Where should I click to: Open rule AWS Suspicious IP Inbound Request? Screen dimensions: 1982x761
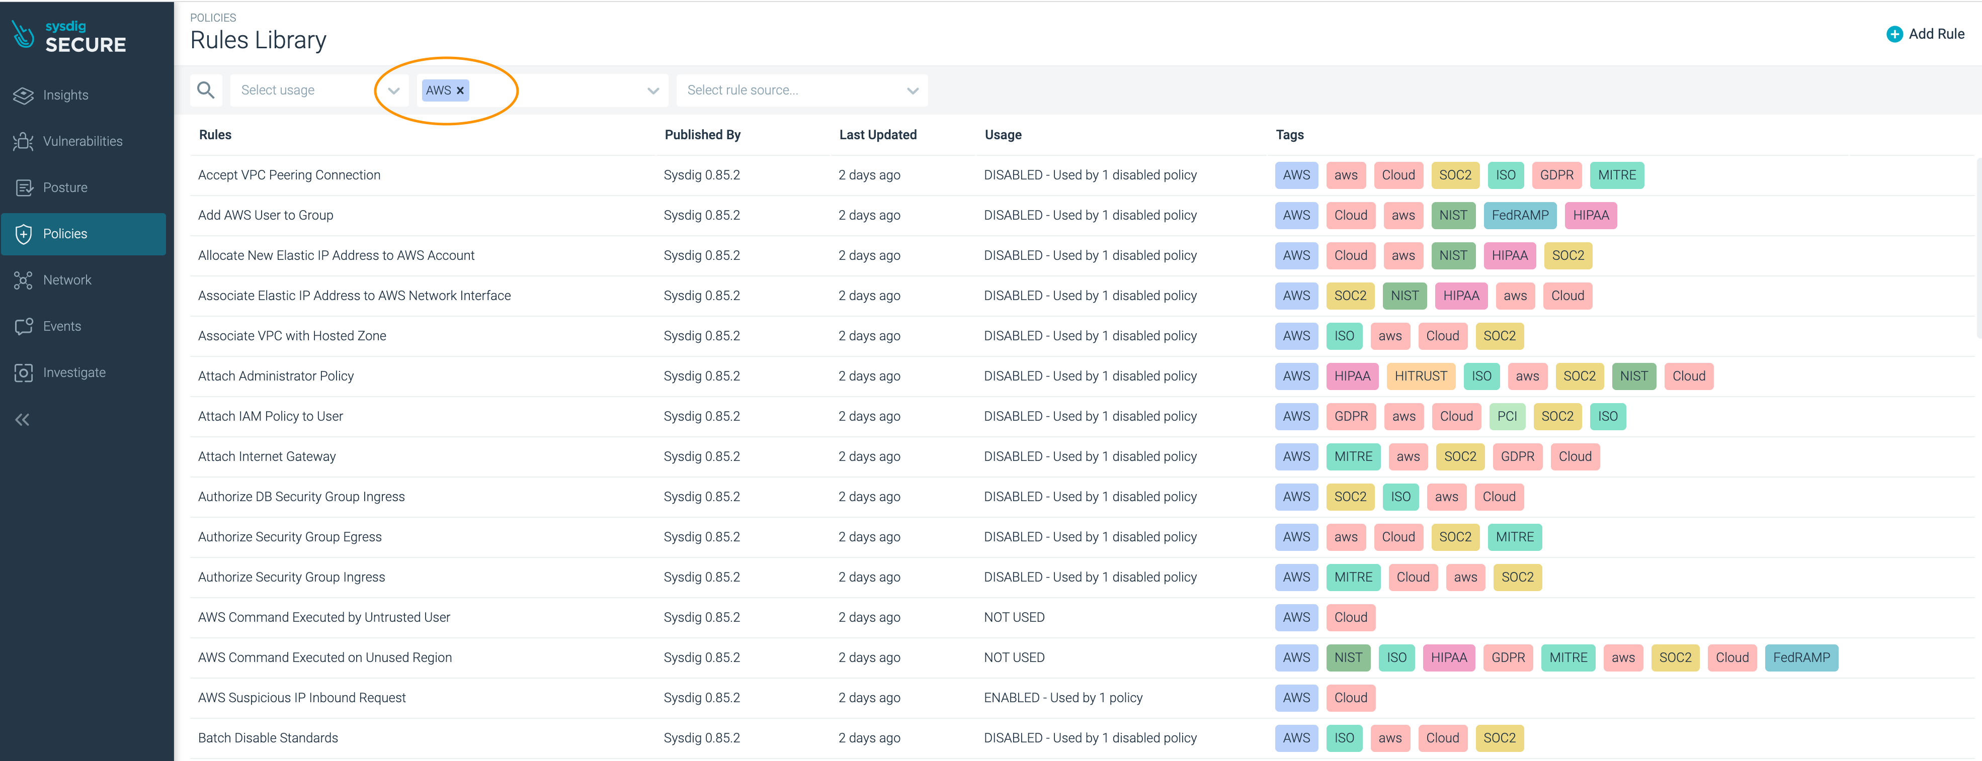tap(302, 698)
